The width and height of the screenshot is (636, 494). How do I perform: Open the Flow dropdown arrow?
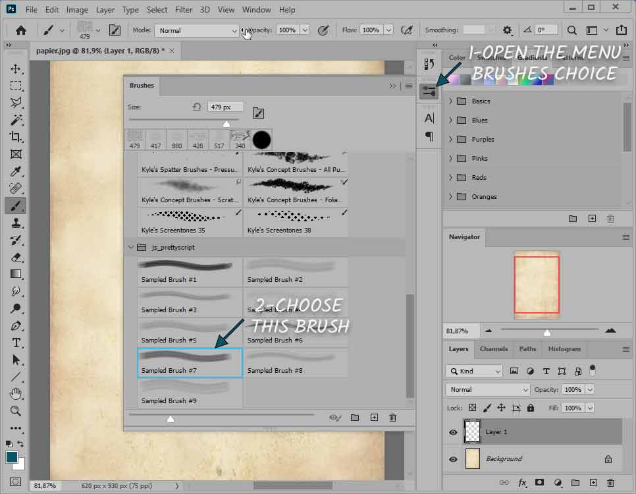(388, 30)
